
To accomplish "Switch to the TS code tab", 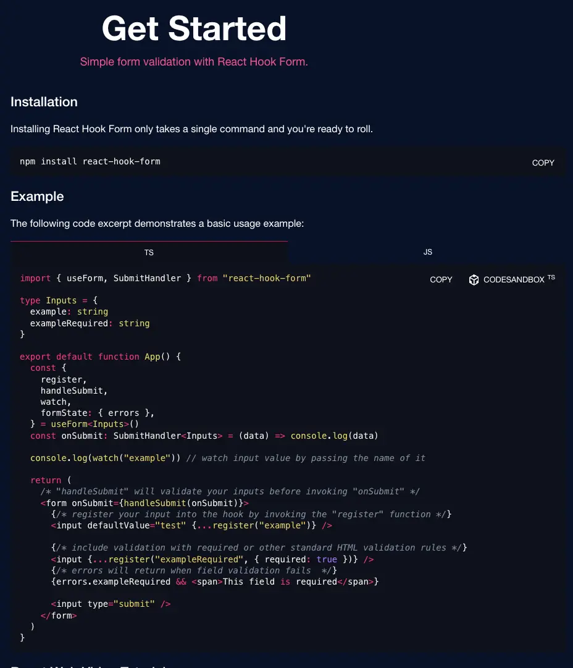I will [149, 252].
